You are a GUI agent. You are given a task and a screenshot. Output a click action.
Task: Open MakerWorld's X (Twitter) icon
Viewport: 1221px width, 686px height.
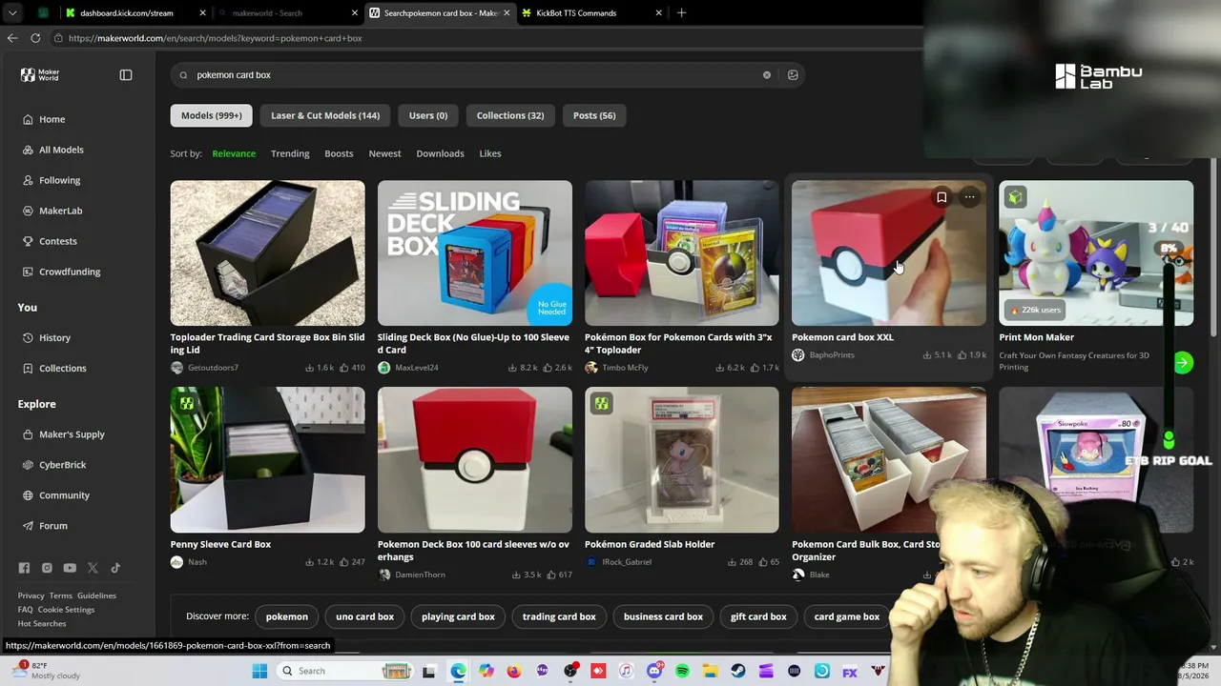pos(93,568)
